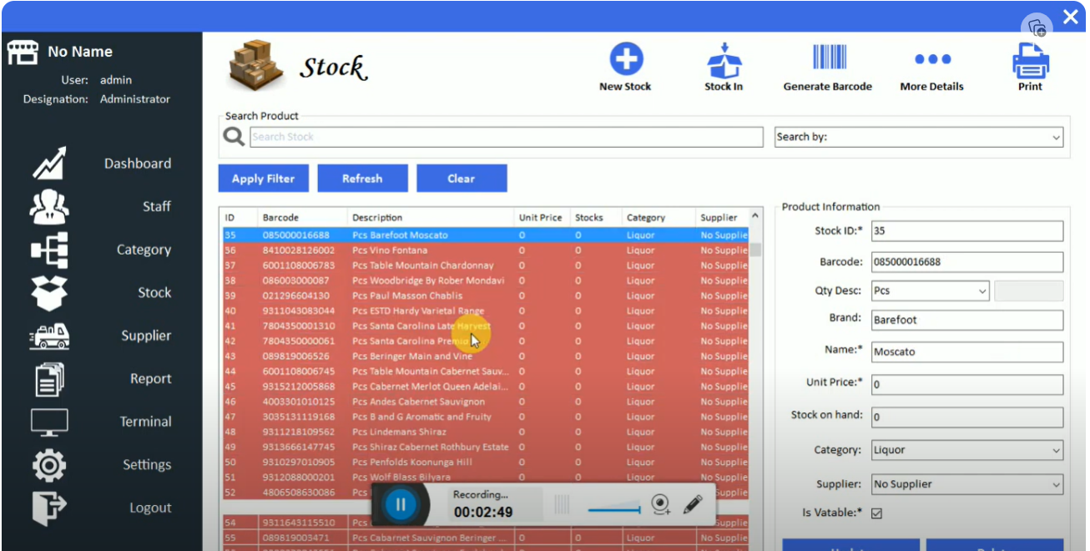Create a New Stock entry
The width and height of the screenshot is (1090, 551).
click(x=624, y=65)
